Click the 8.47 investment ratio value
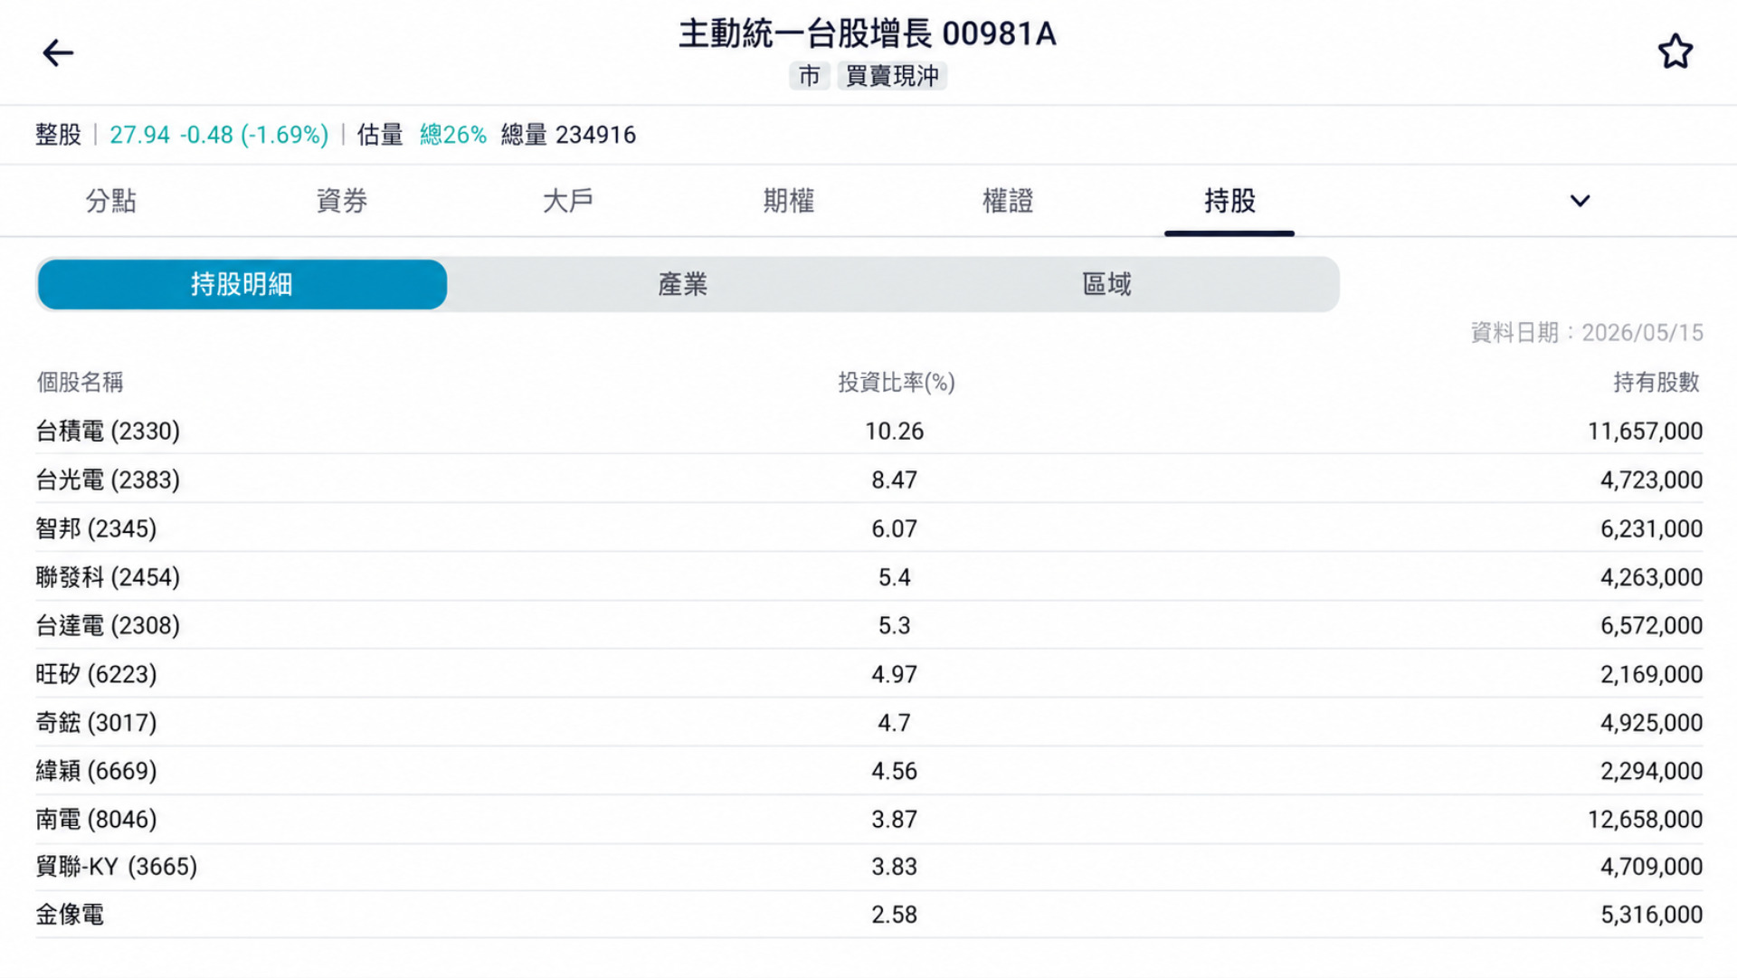 895,480
